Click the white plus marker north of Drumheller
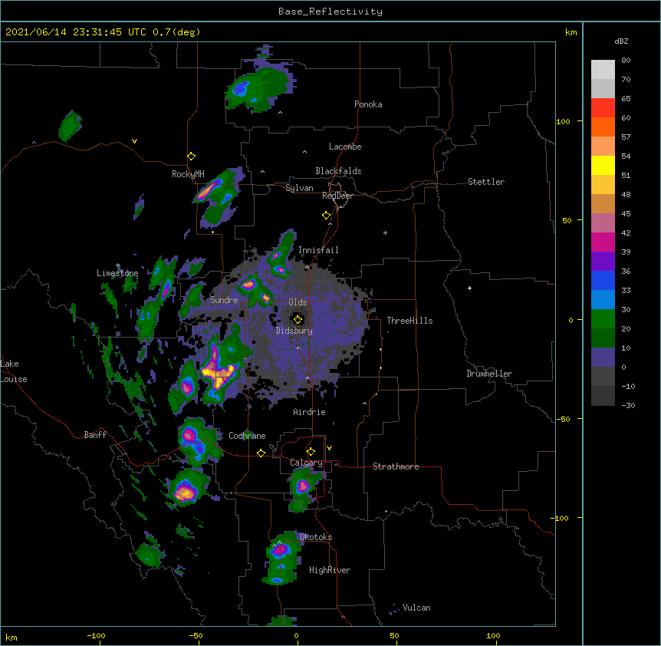Screen dimensions: 661x646 [x=469, y=288]
